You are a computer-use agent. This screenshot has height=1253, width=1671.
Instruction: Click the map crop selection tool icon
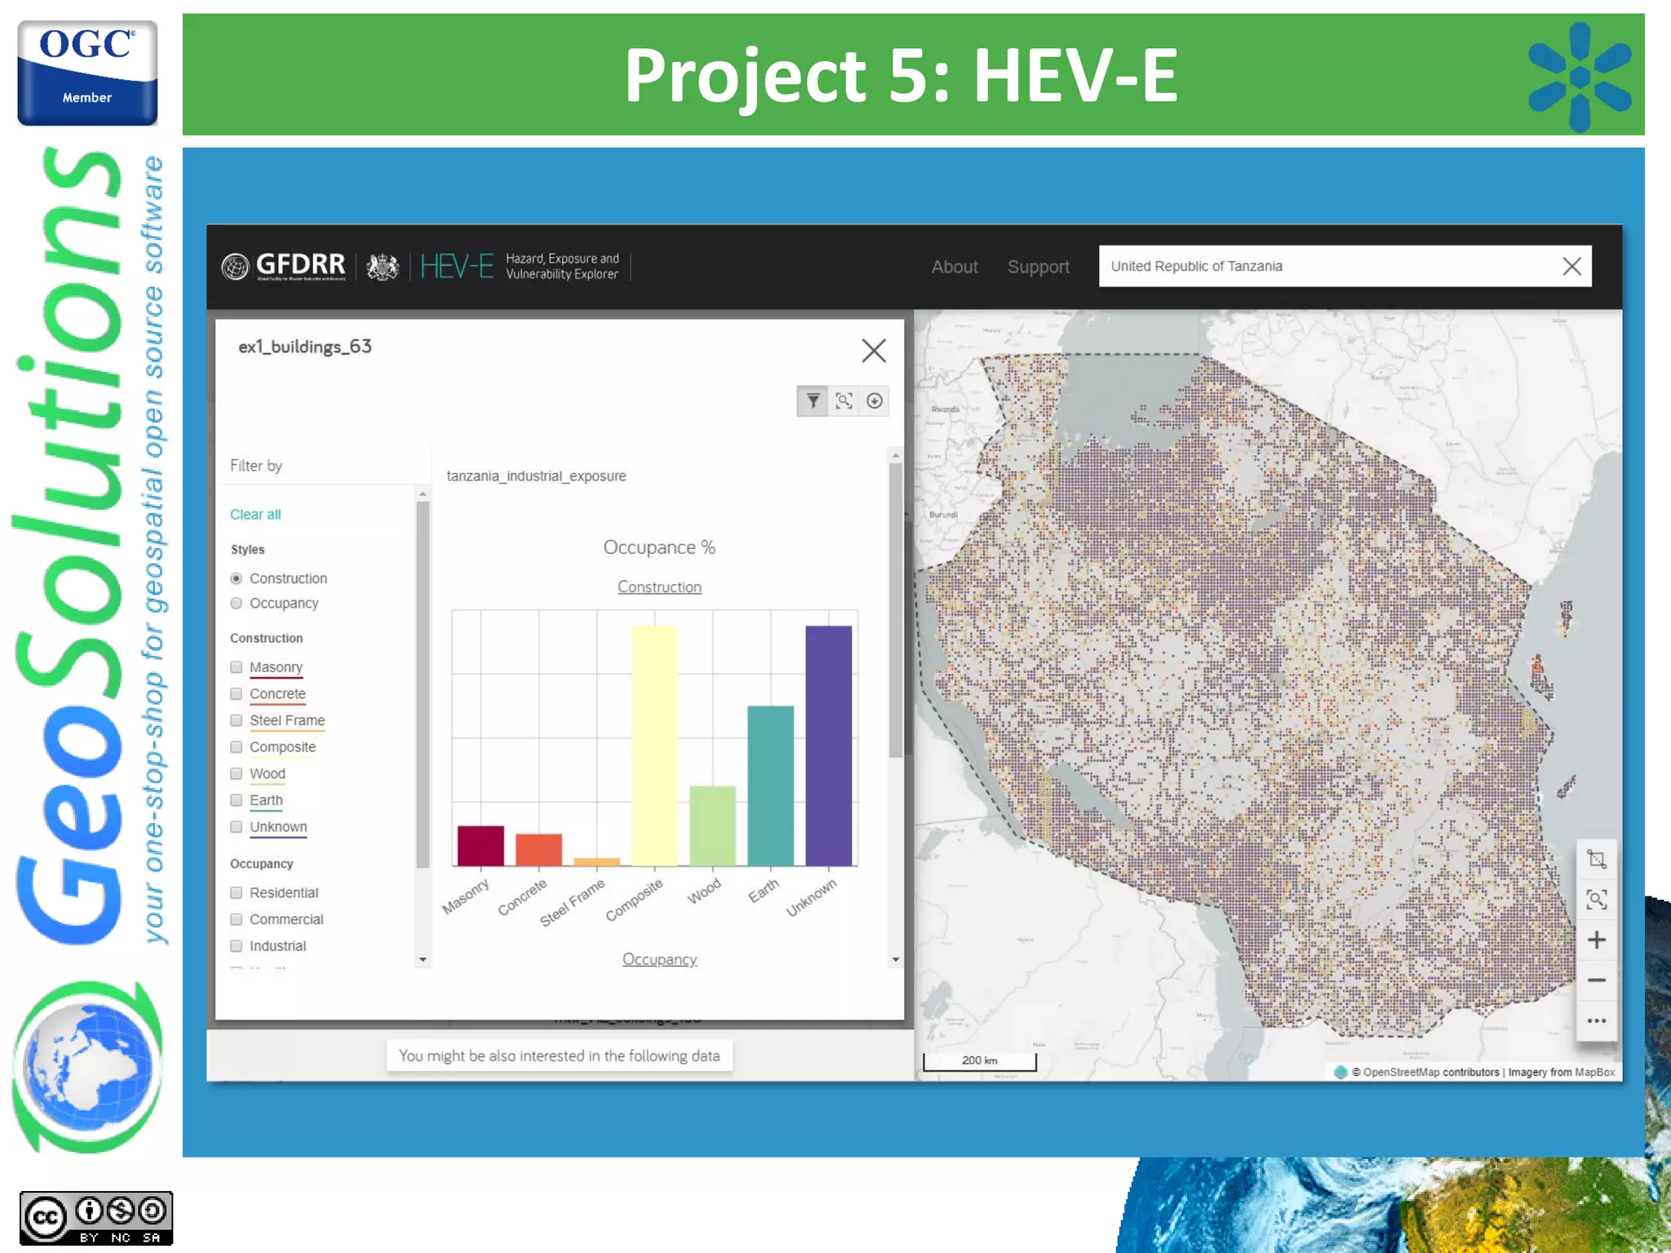click(x=1597, y=859)
